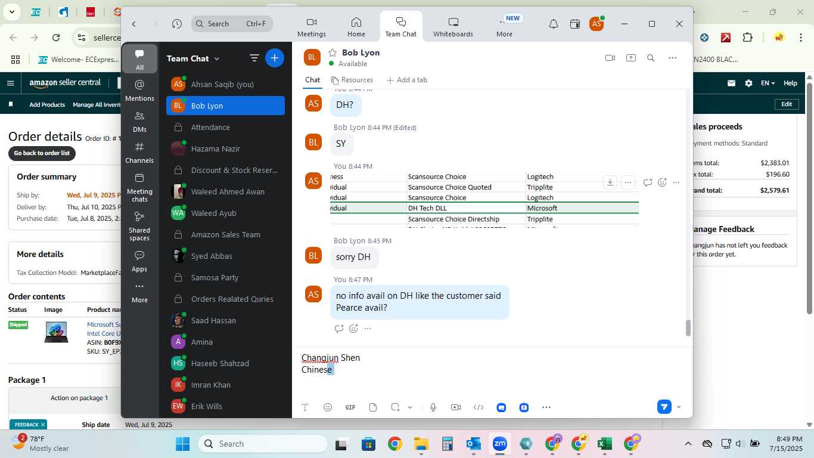Select DMs in the Zoom sidebar
This screenshot has width=814, height=458.
point(140,121)
